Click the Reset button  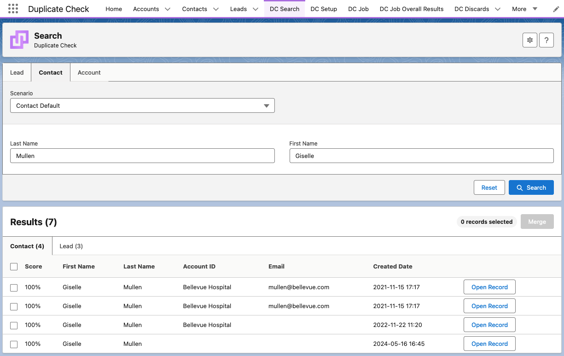click(489, 187)
